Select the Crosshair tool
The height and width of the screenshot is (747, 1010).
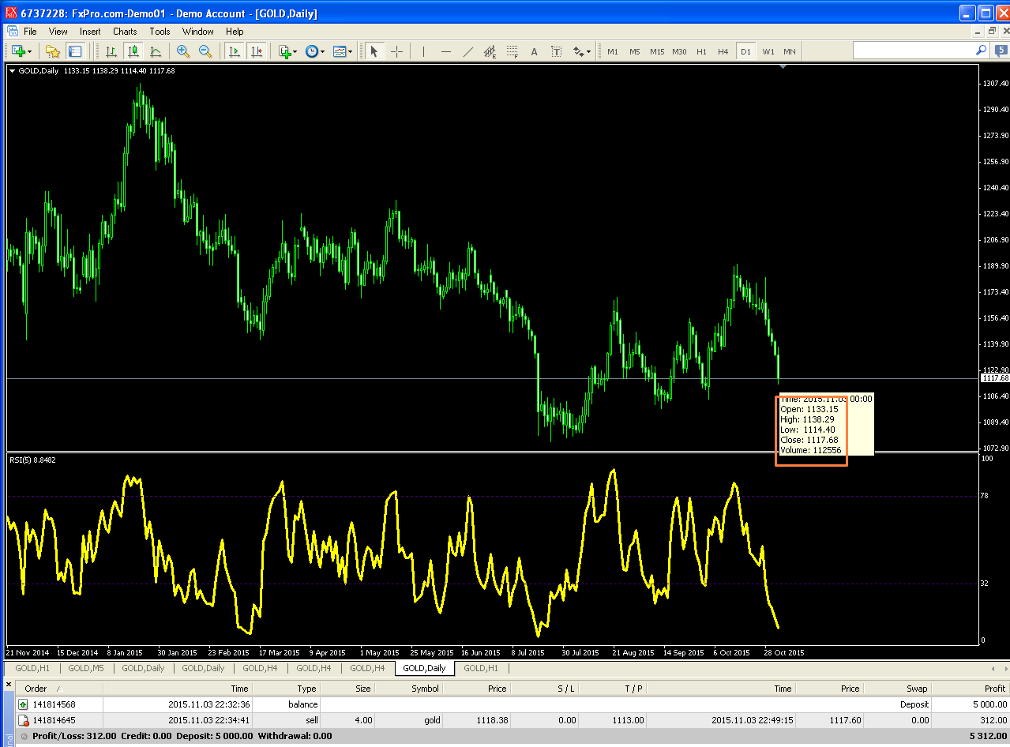tap(396, 51)
